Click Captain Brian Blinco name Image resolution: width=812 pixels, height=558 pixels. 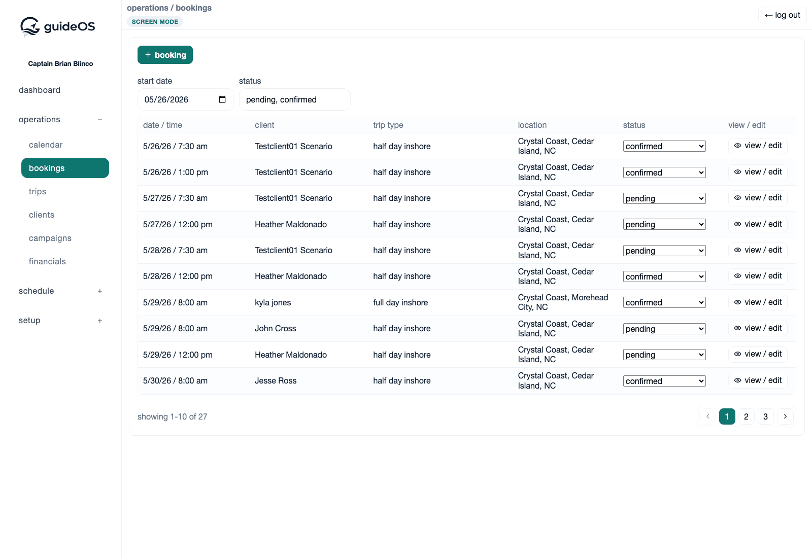point(60,63)
